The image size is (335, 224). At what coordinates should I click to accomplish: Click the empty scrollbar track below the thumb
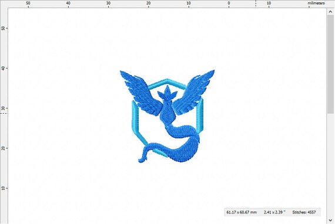[330, 165]
